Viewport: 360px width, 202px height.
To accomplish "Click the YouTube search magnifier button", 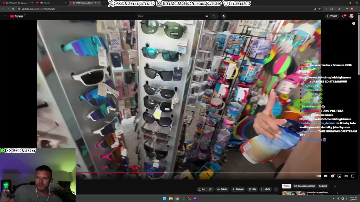I will point(214,16).
